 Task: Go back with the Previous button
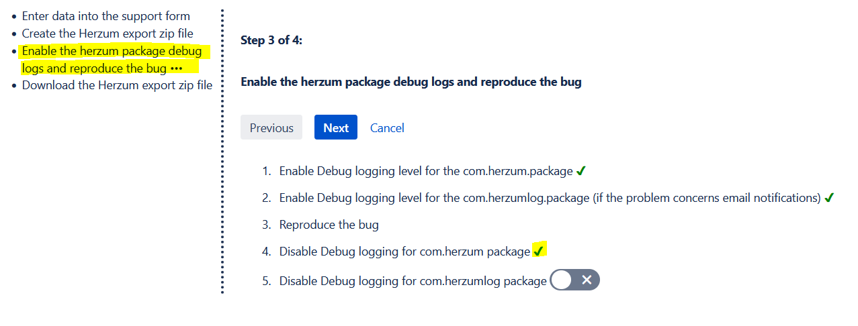(x=271, y=127)
